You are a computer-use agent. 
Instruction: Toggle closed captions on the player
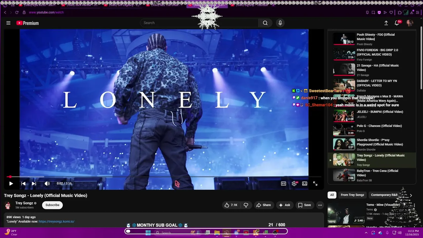point(284,183)
